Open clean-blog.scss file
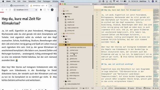 click(x=74, y=75)
